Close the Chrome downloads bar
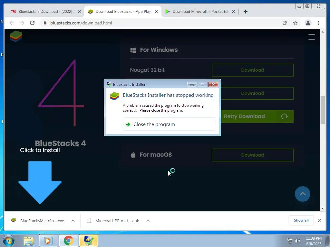The image size is (330, 247). pos(319,220)
